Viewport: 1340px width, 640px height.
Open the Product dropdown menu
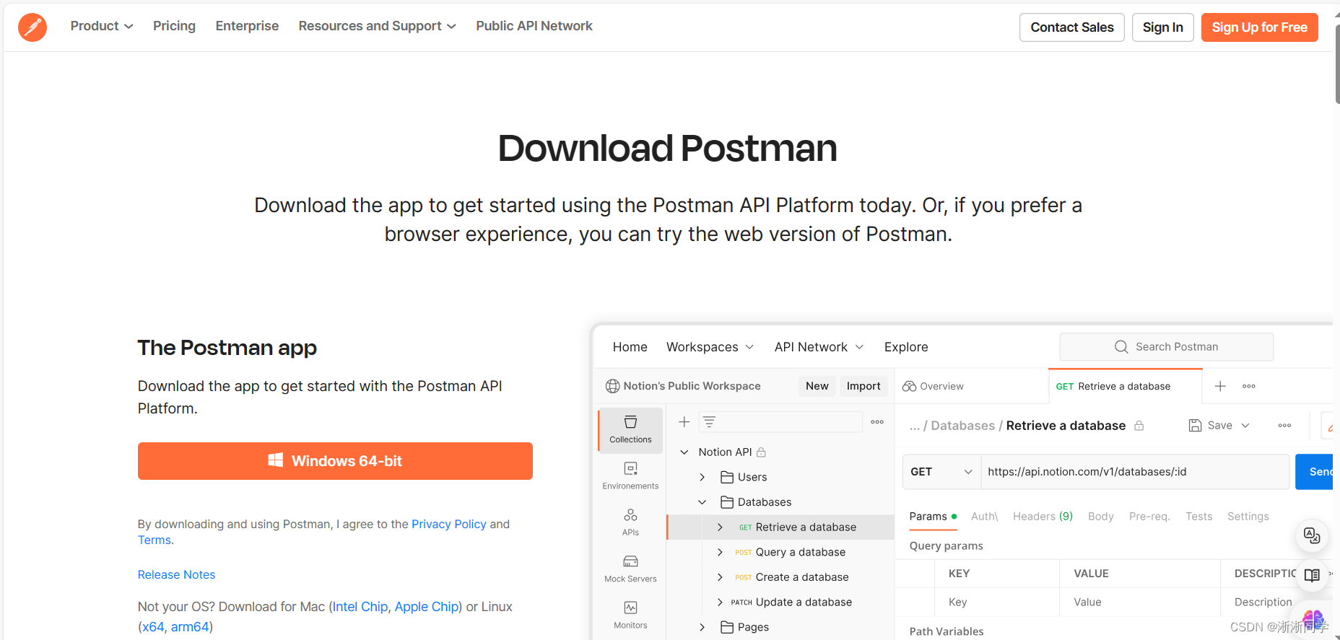click(x=102, y=26)
